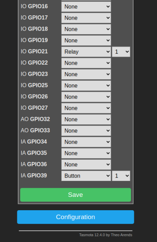The width and height of the screenshot is (157, 242).
Task: Expand the GPIO36 None selector
Action: point(86,164)
